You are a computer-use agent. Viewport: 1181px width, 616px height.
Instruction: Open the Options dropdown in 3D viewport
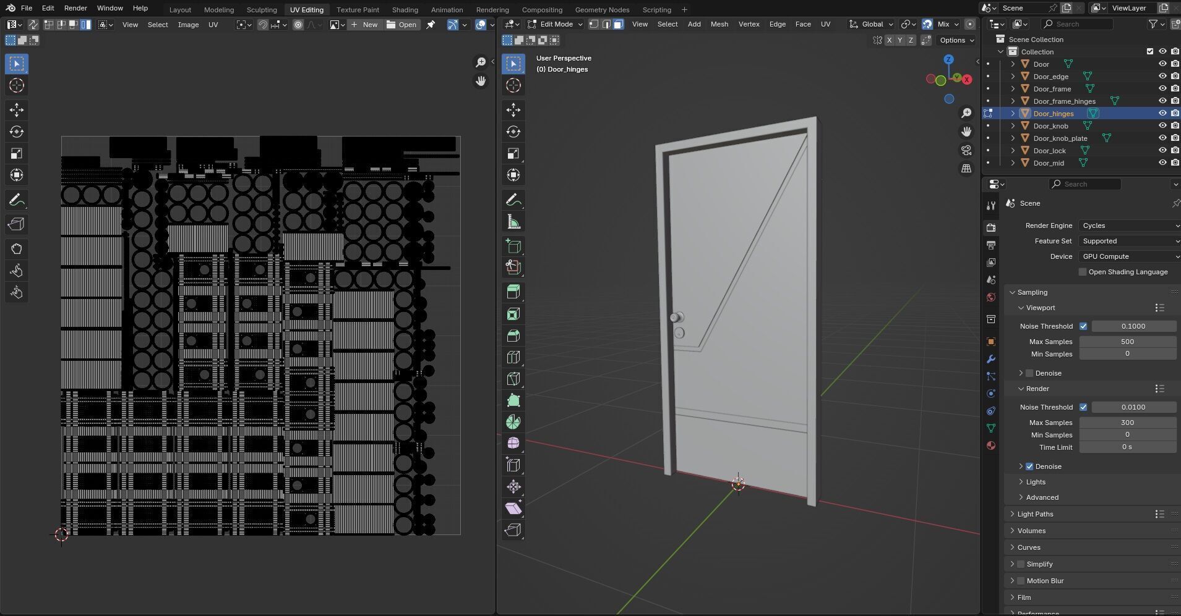[x=956, y=40]
